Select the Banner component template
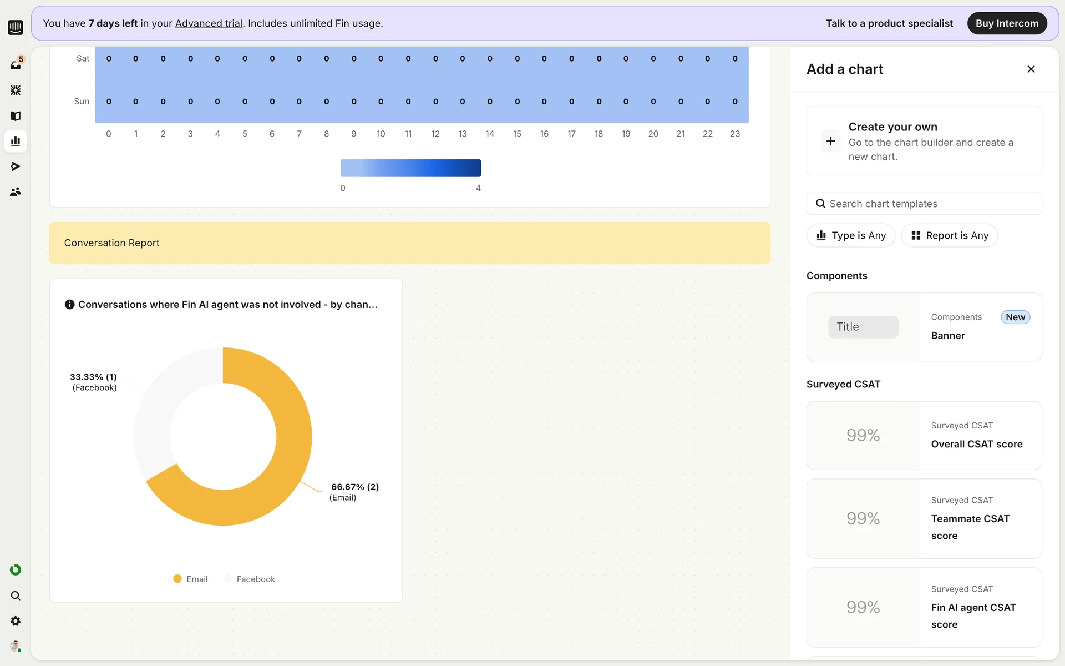 (924, 327)
